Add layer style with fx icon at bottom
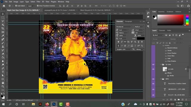Image resolution: width=191 pixels, height=107 pixels. pyautogui.click(x=167, y=100)
